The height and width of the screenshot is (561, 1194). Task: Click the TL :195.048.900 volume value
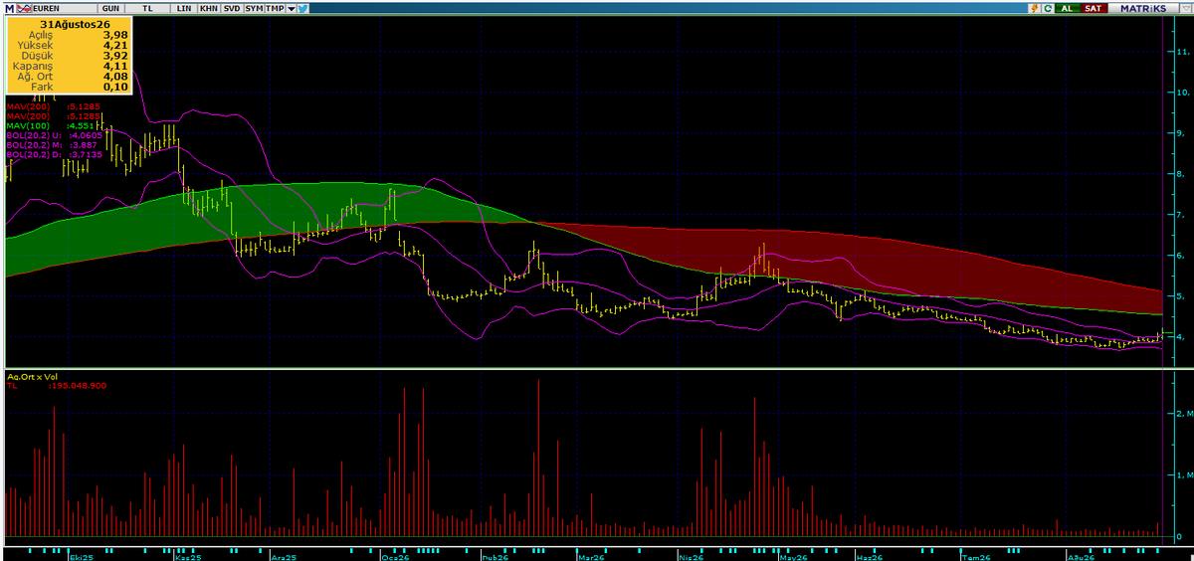[x=58, y=387]
